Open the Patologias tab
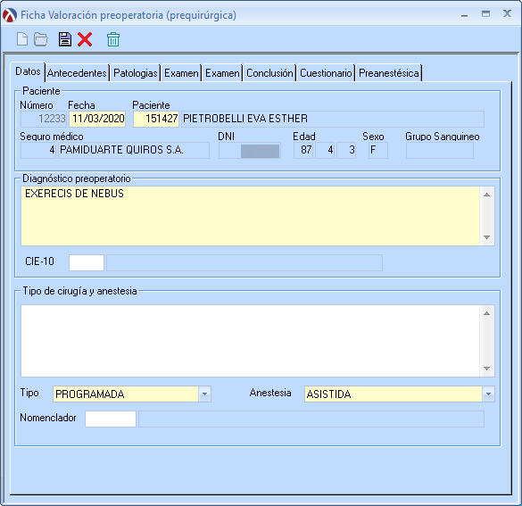Viewport: 522px width, 506px height. (x=135, y=73)
